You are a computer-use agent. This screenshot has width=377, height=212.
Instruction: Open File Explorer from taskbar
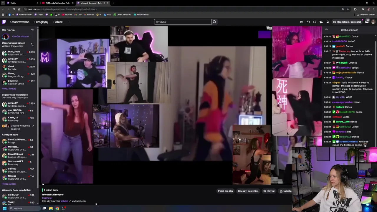(x=51, y=208)
